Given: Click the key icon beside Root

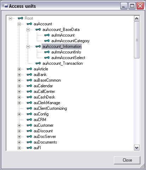Looking at the screenshot, I should pyautogui.click(x=20, y=18).
